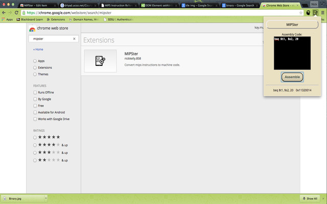327x204 pixels.
Task: Click Show All downloads button
Action: 310,198
